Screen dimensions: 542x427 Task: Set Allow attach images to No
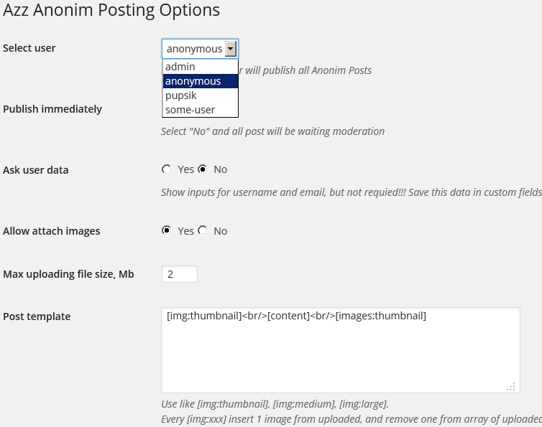(x=203, y=231)
